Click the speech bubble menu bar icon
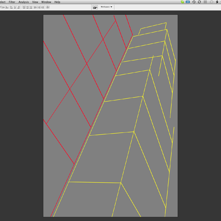Screen dimensions: 221x221 pos(211,2)
